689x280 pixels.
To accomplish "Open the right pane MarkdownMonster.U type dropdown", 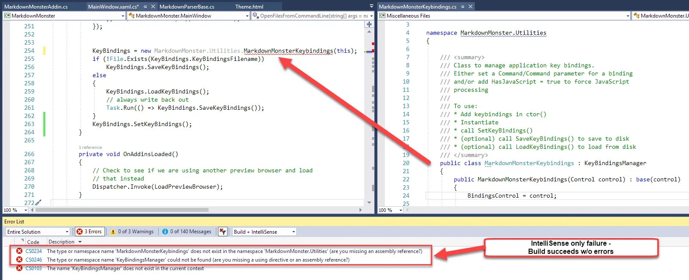I will pos(661,16).
